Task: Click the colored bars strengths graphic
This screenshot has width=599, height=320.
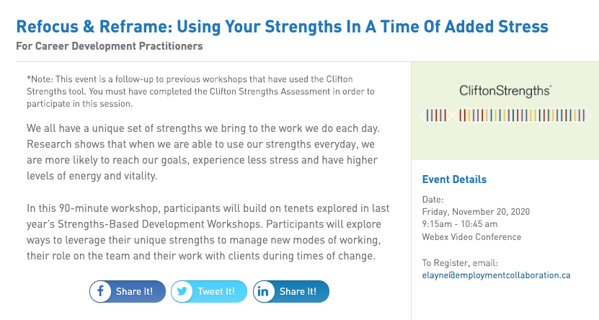Action: (505, 115)
